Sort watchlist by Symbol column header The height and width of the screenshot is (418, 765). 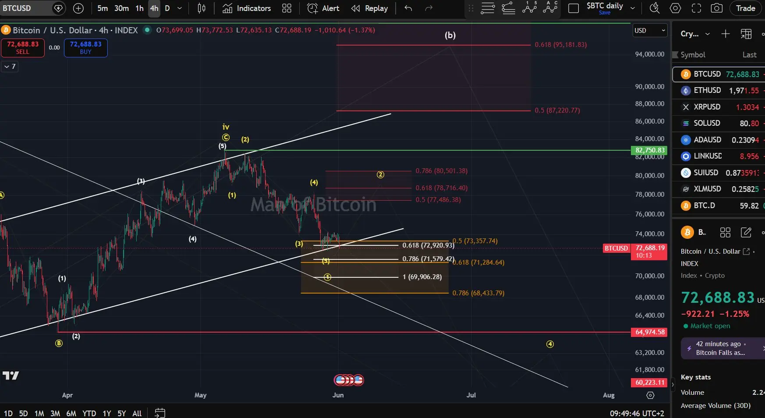(x=693, y=55)
